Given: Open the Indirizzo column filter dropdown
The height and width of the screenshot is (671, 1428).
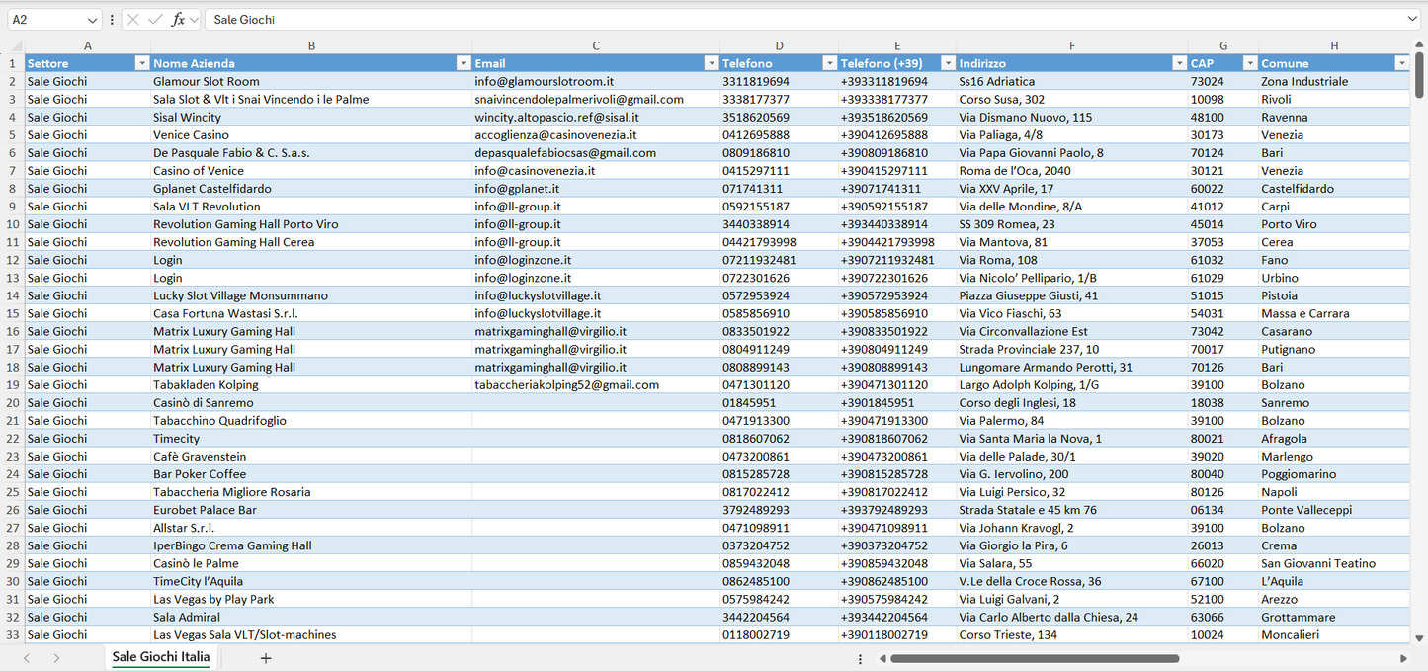Looking at the screenshot, I should (1179, 63).
